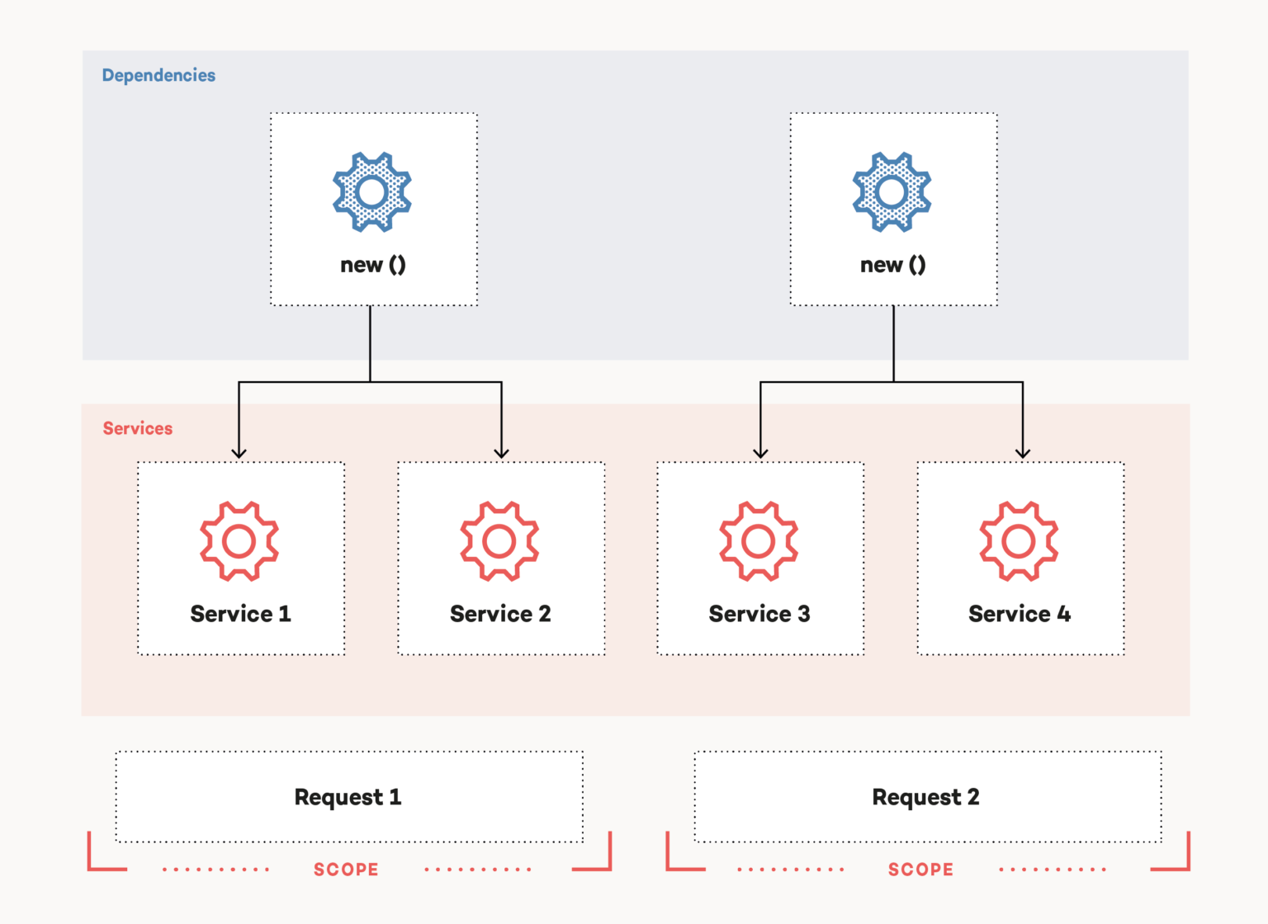The image size is (1268, 924).
Task: Click the Service 3 label text
Action: [x=759, y=614]
